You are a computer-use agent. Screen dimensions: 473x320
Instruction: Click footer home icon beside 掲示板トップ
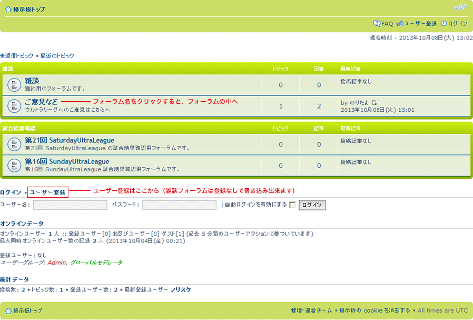8,311
